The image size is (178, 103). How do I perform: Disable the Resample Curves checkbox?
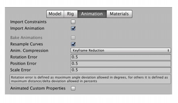click(73, 44)
